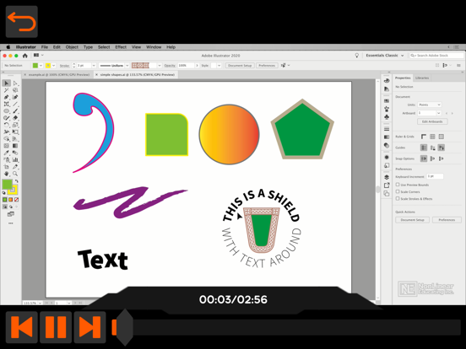Open the brush definition dropdown
The height and width of the screenshot is (349, 466).
tap(160, 66)
